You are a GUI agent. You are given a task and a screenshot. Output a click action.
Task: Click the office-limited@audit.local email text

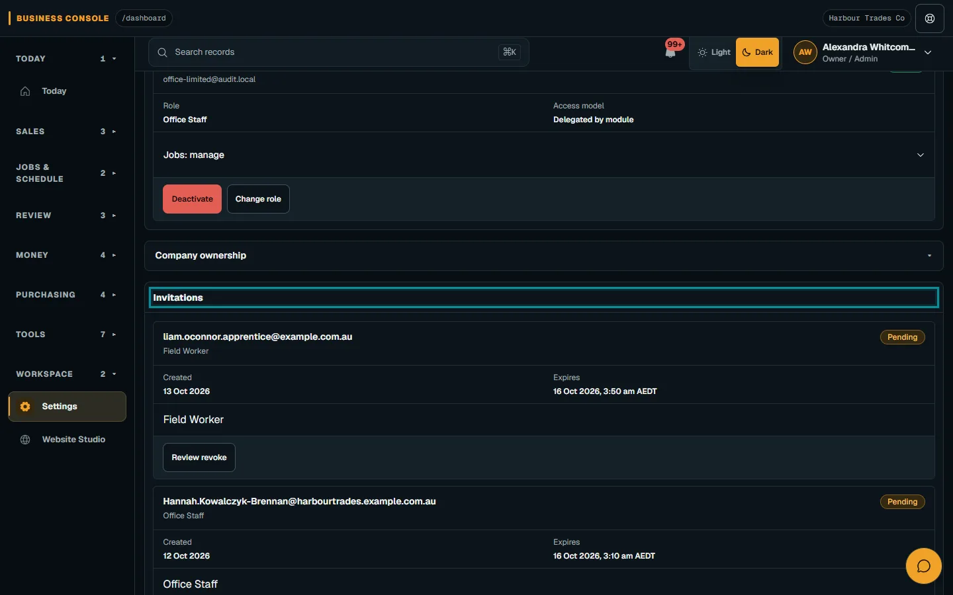[x=209, y=79]
